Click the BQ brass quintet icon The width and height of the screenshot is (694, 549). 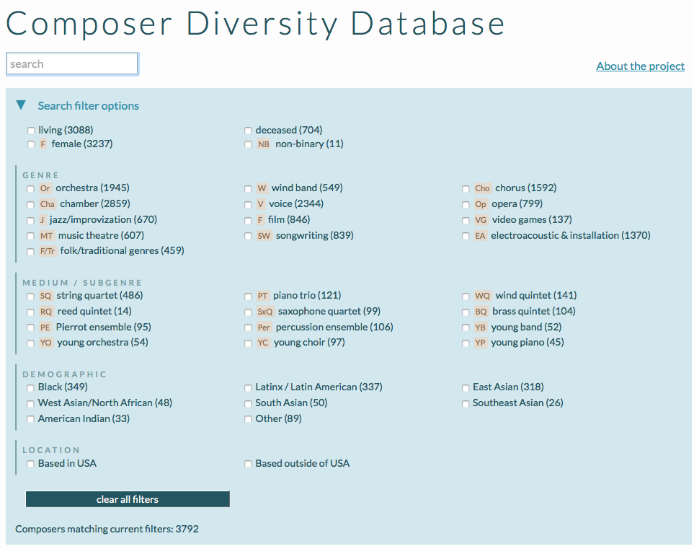tap(480, 311)
